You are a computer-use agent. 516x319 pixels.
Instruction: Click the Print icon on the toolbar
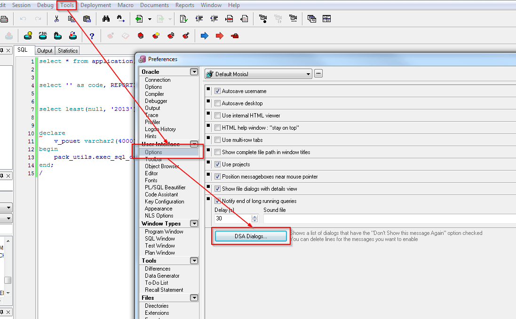[5, 18]
